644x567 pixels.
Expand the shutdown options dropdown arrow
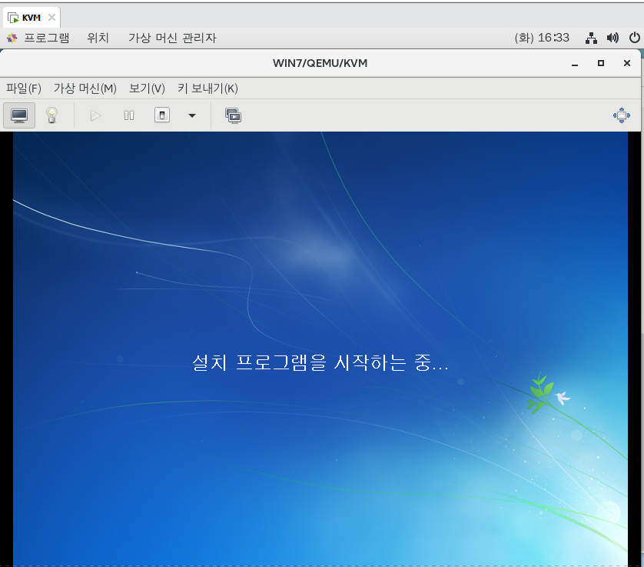192,115
